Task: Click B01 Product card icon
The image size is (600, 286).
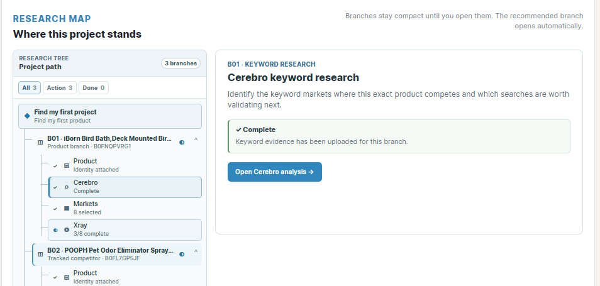Action: (67, 166)
